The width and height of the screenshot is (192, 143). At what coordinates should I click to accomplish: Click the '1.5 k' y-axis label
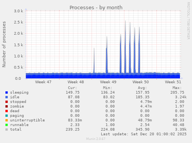[x=19, y=45]
